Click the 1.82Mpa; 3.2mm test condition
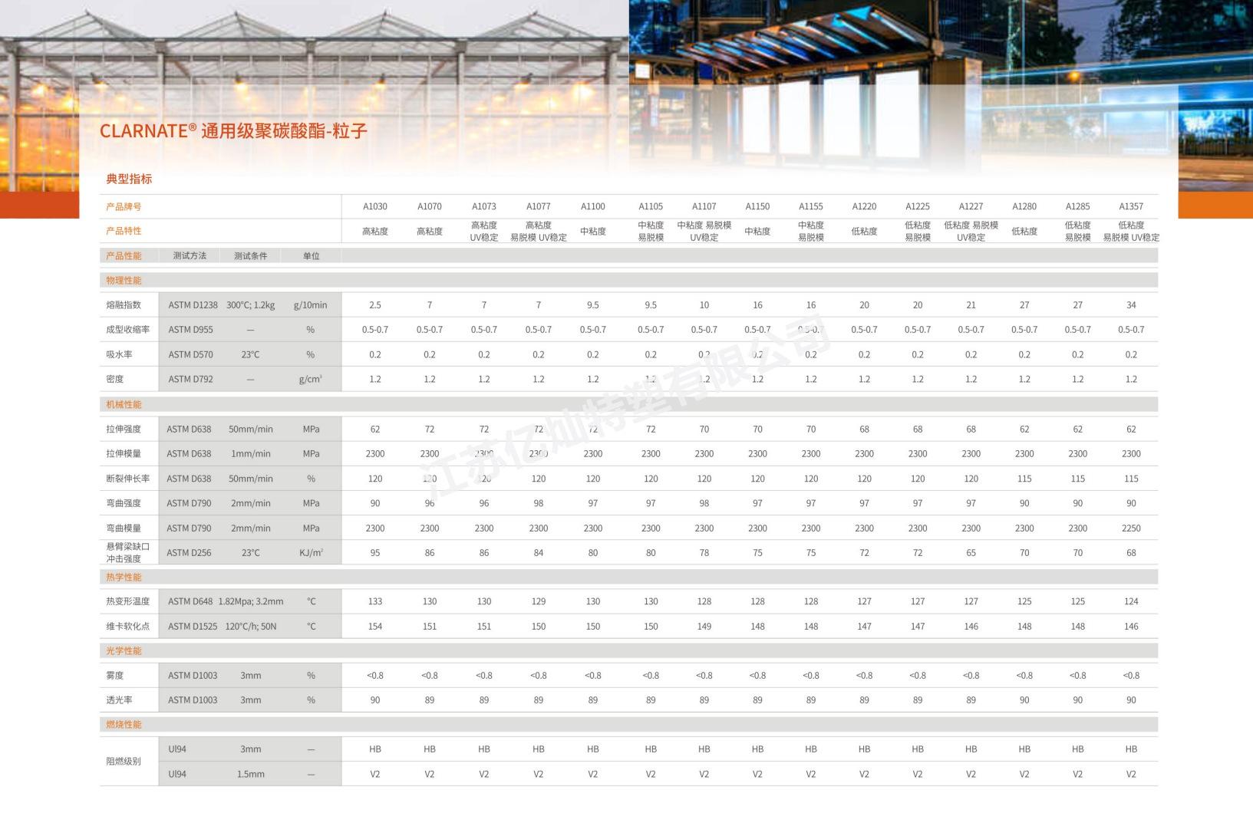The width and height of the screenshot is (1253, 813). pos(251,601)
